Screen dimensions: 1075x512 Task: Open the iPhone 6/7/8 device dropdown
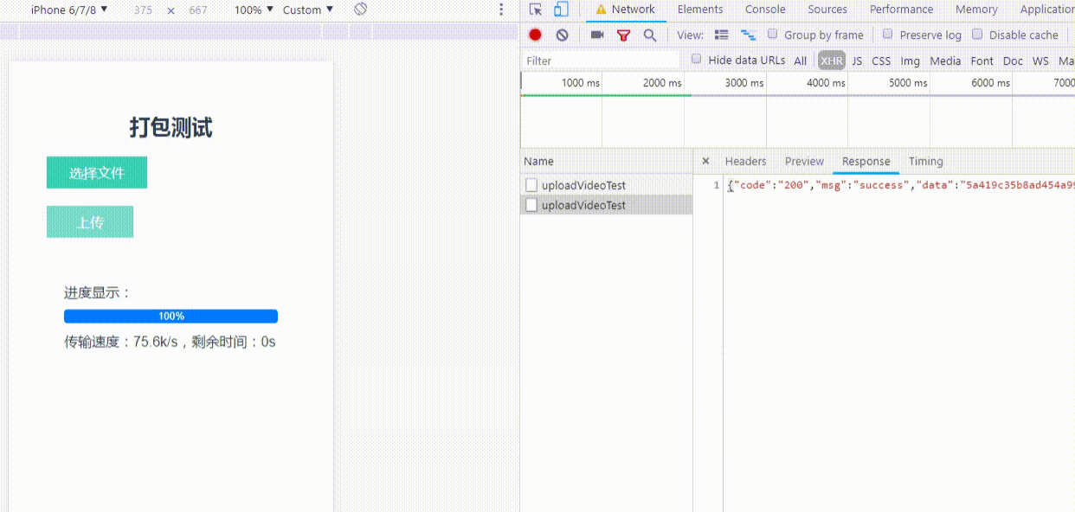[x=69, y=10]
